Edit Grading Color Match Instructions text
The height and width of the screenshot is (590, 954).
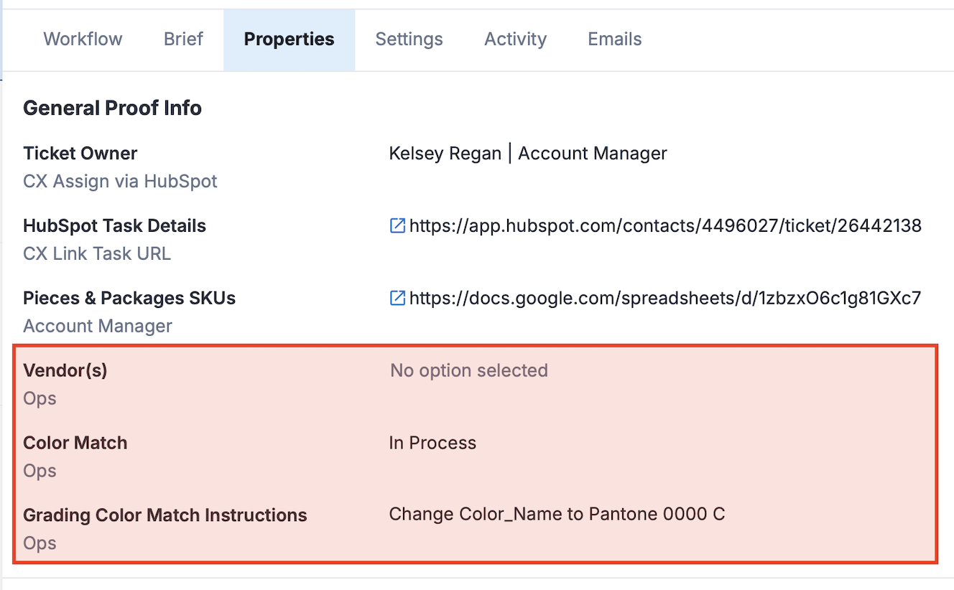pyautogui.click(x=557, y=515)
